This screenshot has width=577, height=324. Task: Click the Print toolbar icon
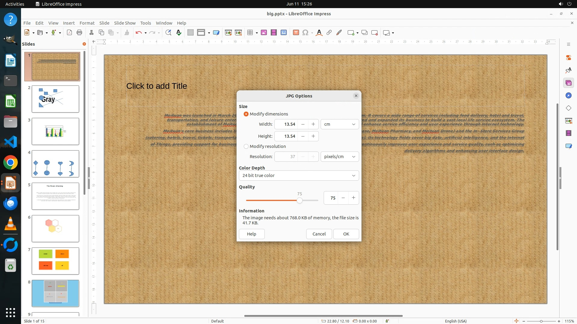pyautogui.click(x=79, y=33)
